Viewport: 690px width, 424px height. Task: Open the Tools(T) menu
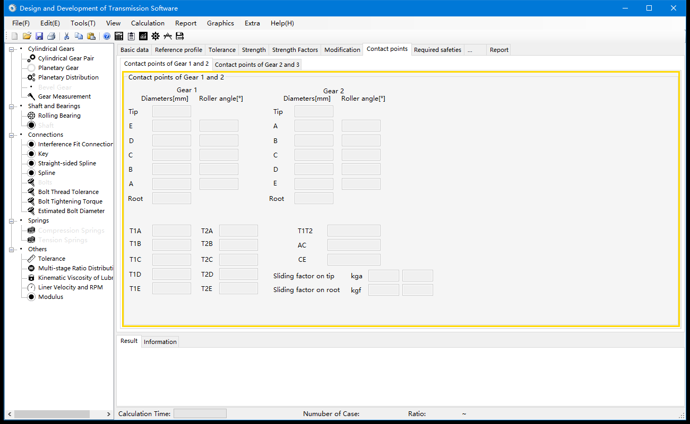[83, 23]
